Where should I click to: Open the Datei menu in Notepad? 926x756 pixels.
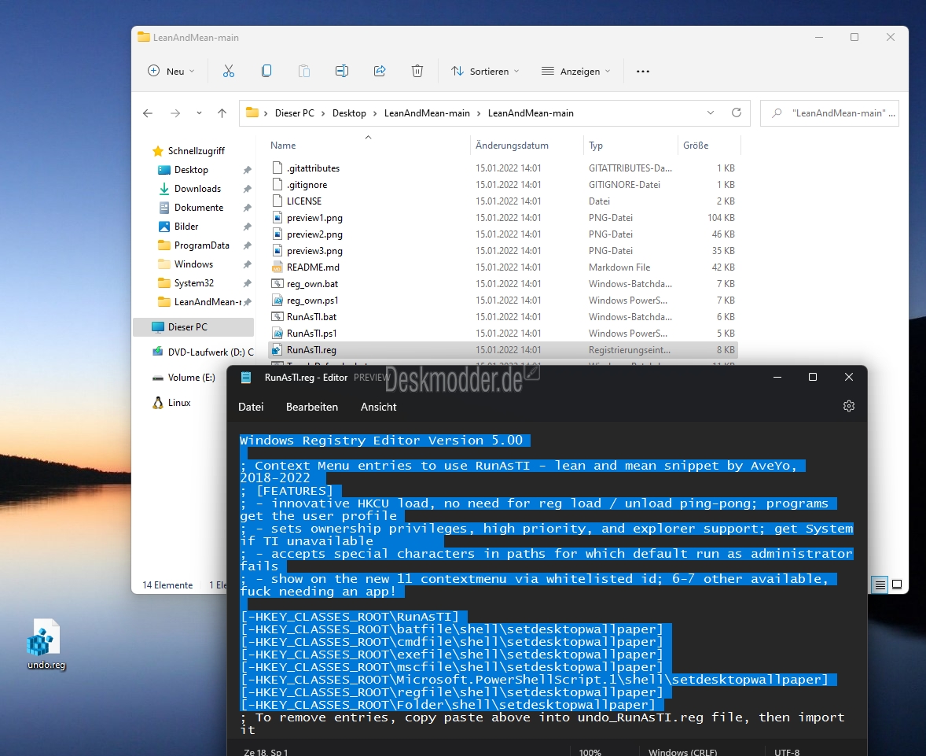251,407
